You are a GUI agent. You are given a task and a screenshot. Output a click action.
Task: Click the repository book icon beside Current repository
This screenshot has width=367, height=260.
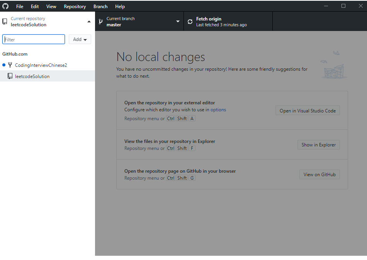(5, 22)
